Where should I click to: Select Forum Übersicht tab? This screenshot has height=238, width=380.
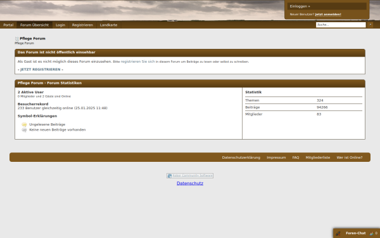tap(34, 25)
